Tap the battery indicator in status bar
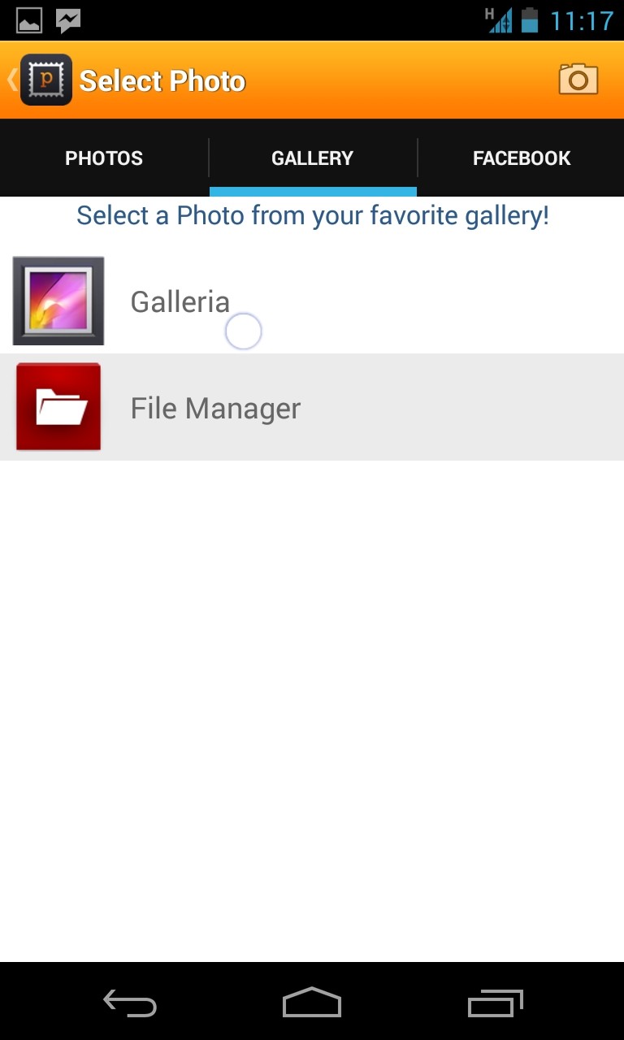 (530, 19)
